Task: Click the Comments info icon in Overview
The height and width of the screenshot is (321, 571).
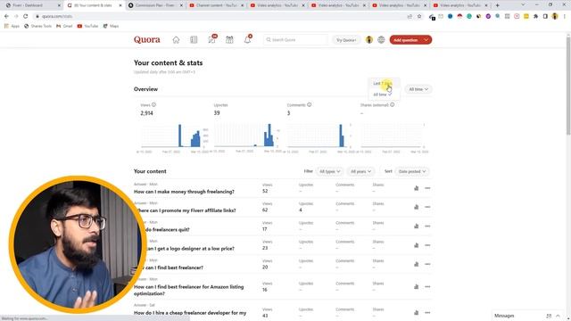Action: point(310,105)
